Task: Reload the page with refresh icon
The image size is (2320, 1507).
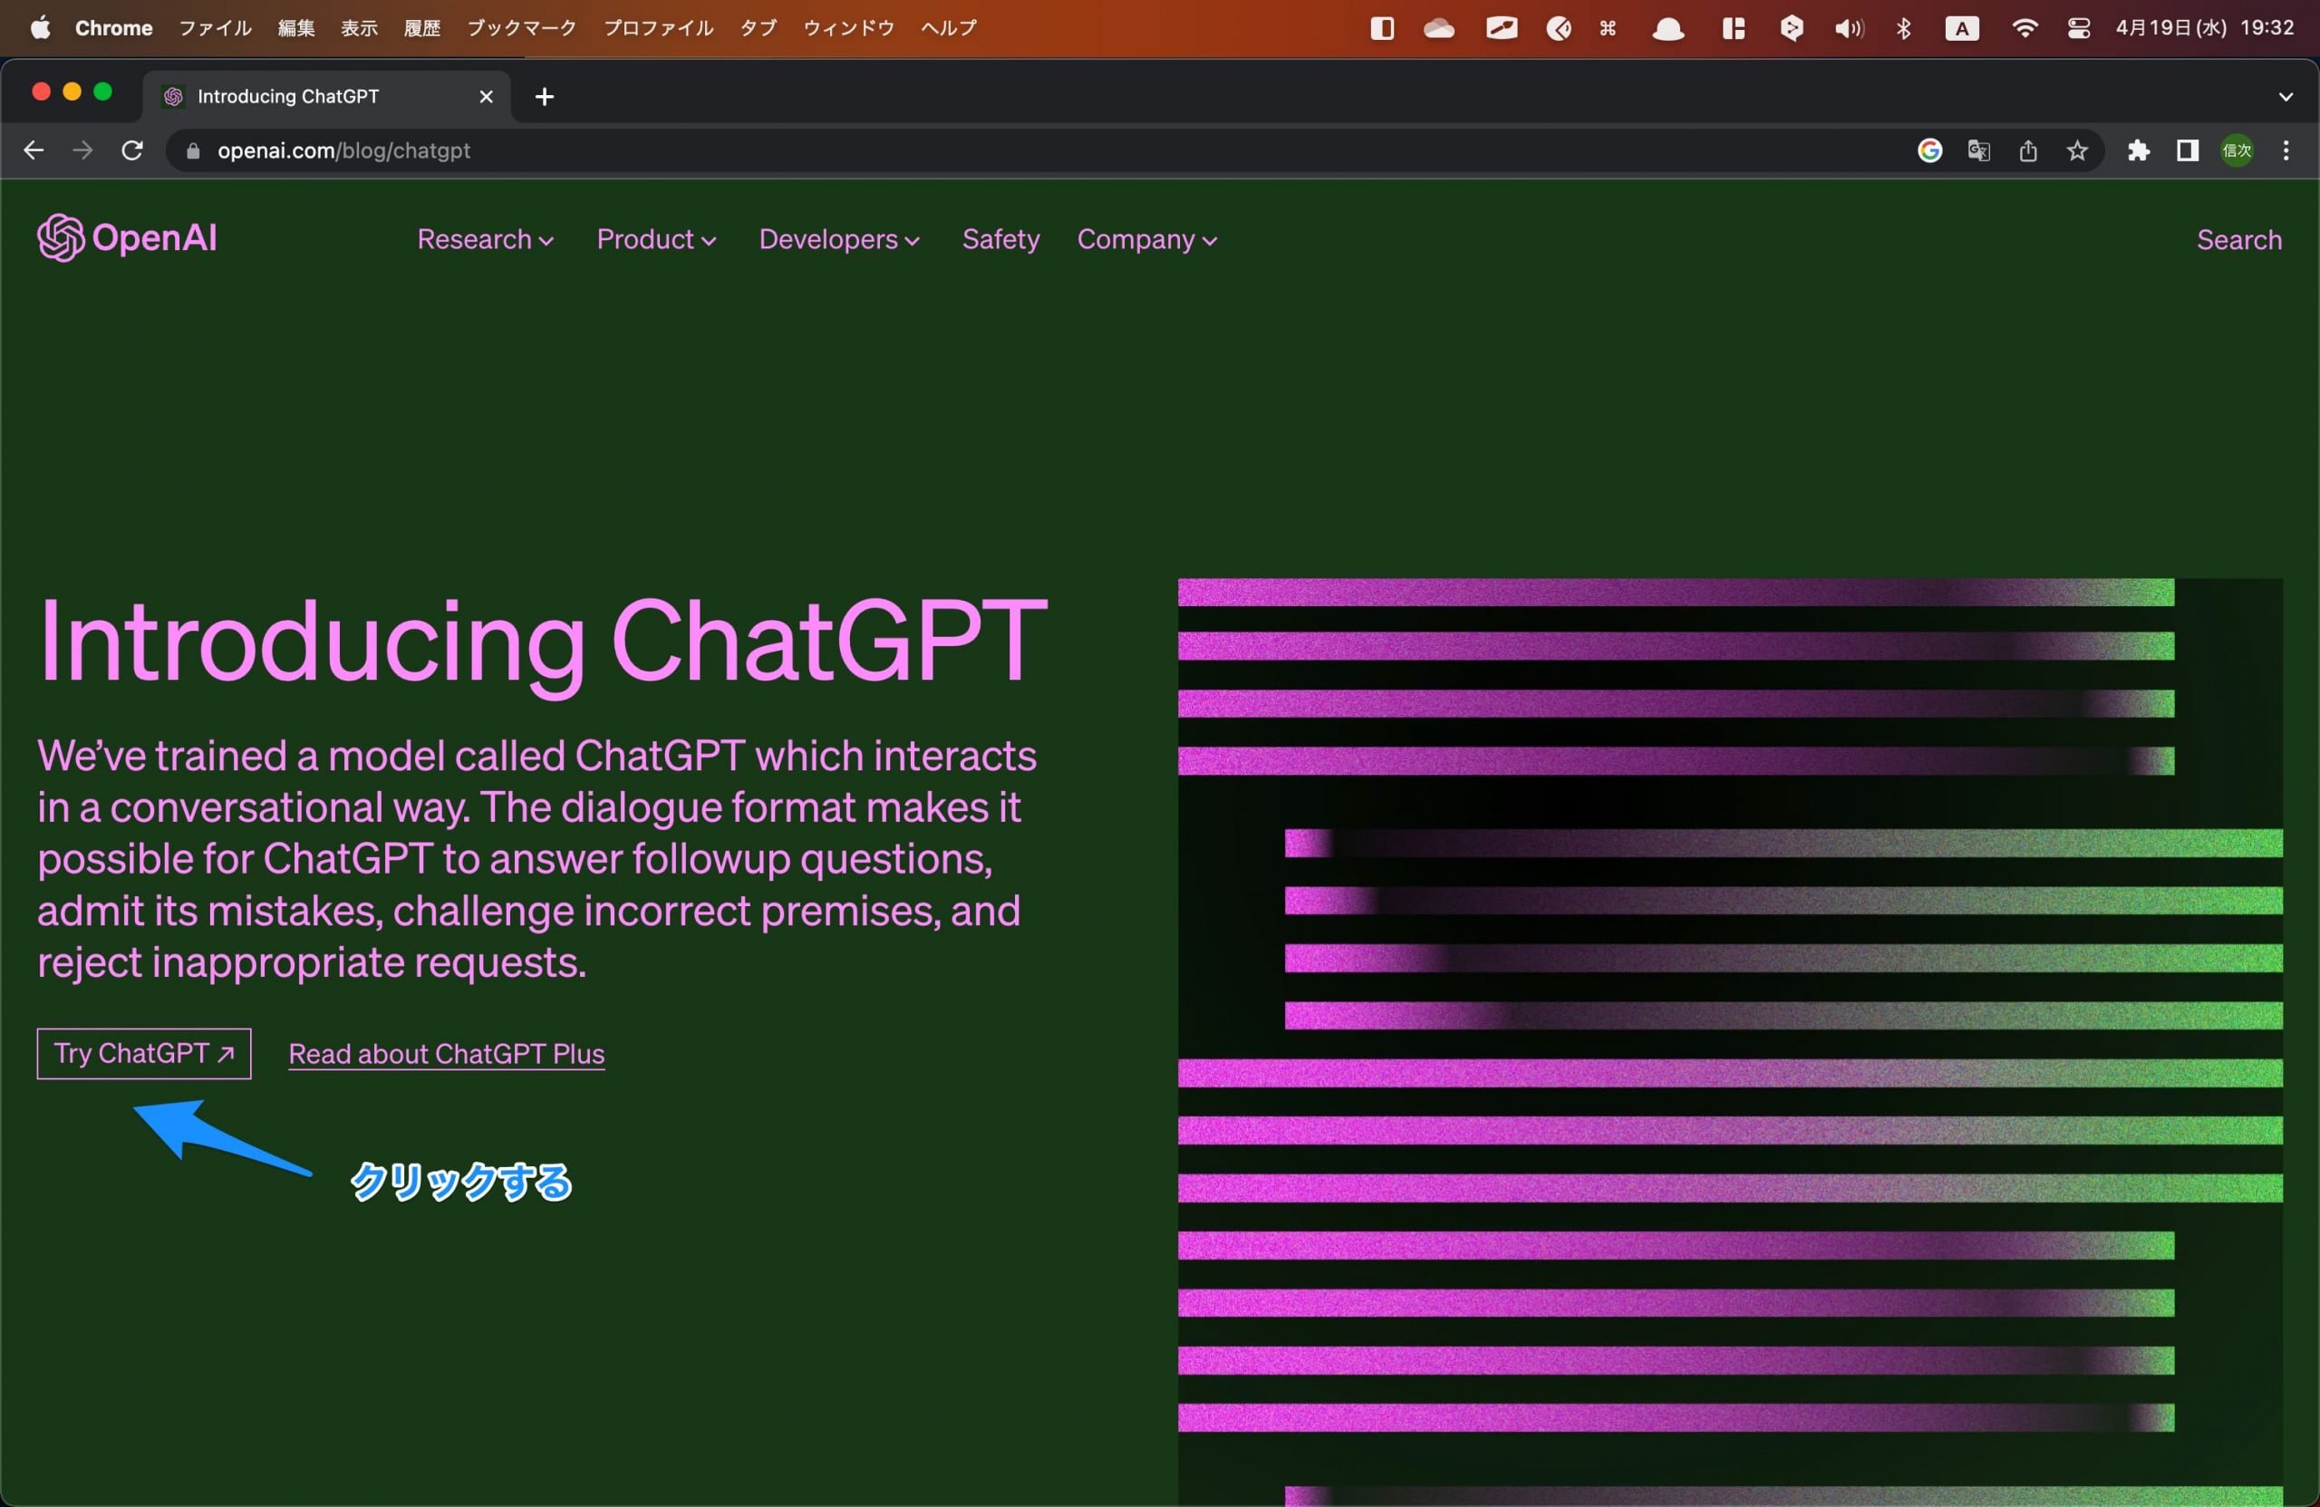Action: (x=132, y=150)
